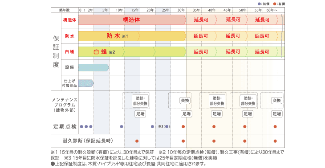Click the first blue dot in 定期点検

pos(81,126)
